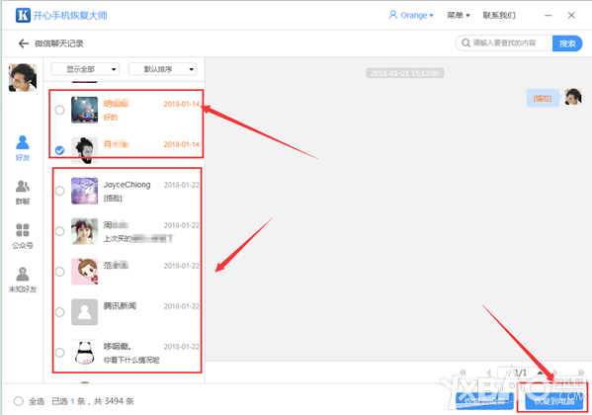This screenshot has height=415, width=592.
Task: Switch to the 公众号 official accounts tab
Action: point(23,236)
